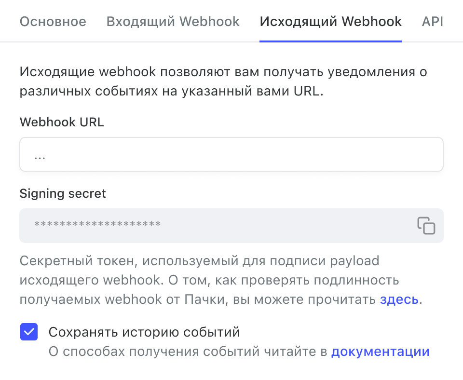463x380 pixels.
Task: Click the Webhook URL section label
Action: tap(62, 122)
